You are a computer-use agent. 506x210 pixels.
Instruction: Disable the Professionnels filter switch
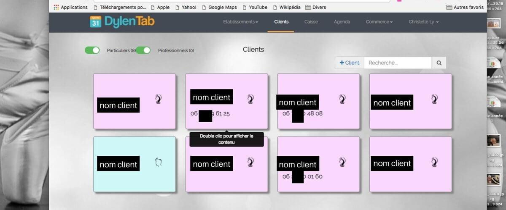click(x=143, y=50)
